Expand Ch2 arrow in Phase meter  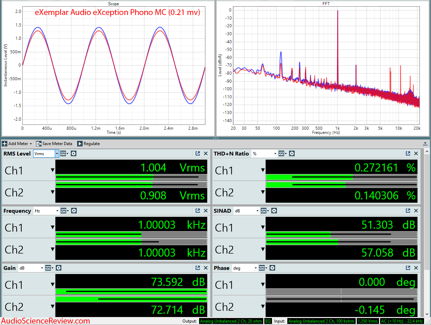pos(263,307)
